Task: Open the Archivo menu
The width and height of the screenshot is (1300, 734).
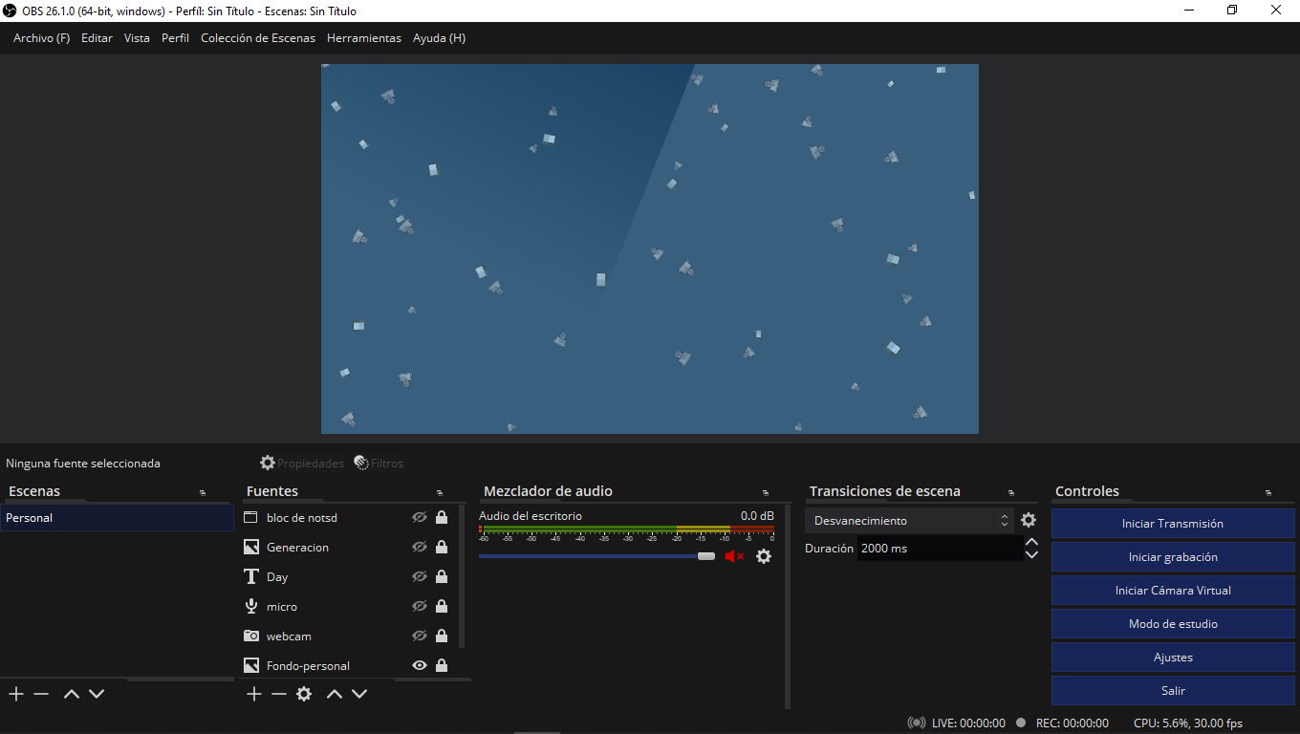Action: pyautogui.click(x=41, y=38)
